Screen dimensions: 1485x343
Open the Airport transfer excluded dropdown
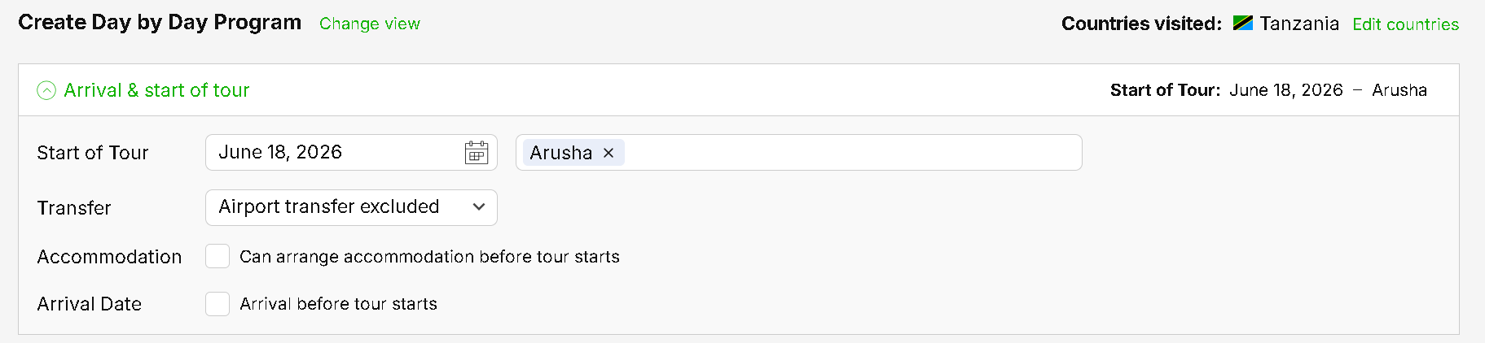351,207
